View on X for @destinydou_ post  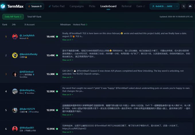coord(68,95)
